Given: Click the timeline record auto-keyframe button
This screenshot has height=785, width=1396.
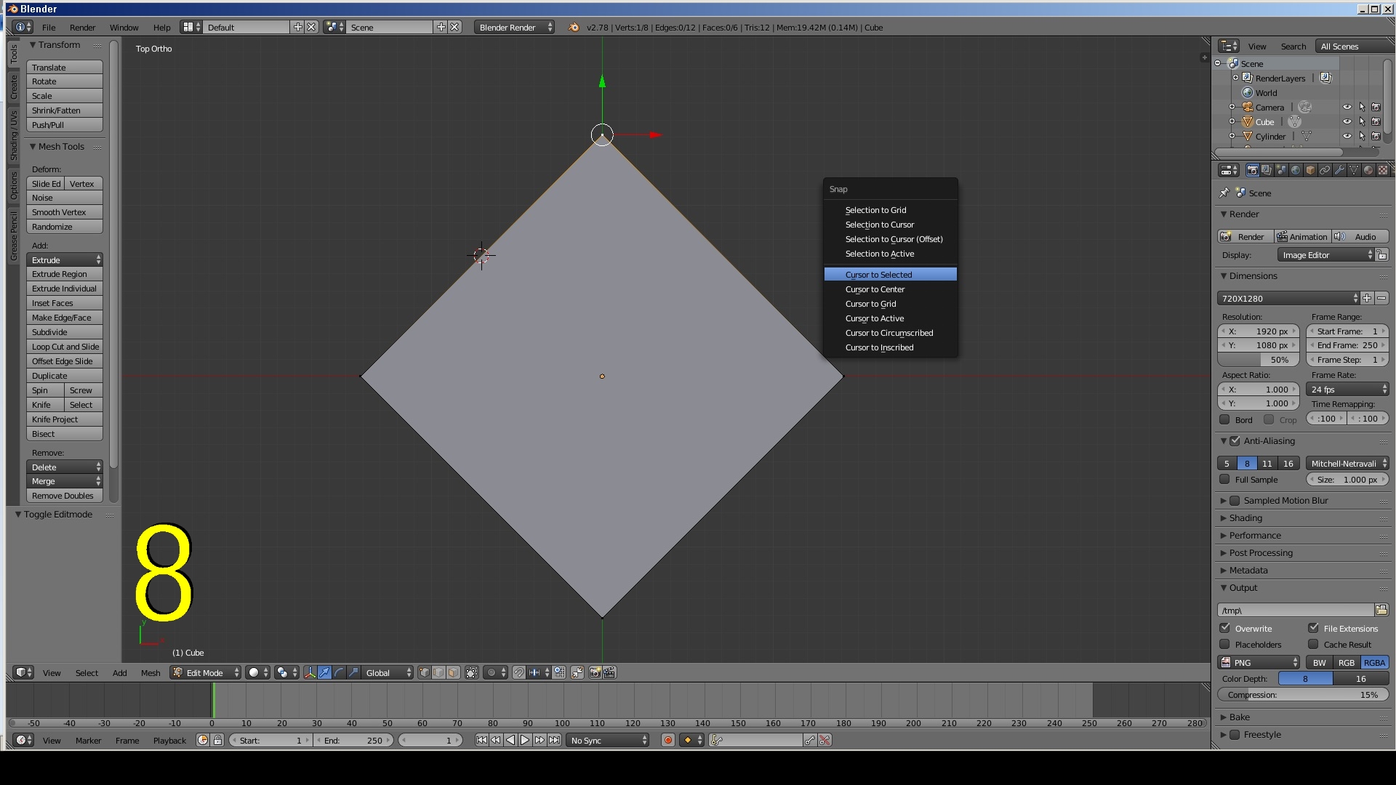Looking at the screenshot, I should [x=667, y=741].
